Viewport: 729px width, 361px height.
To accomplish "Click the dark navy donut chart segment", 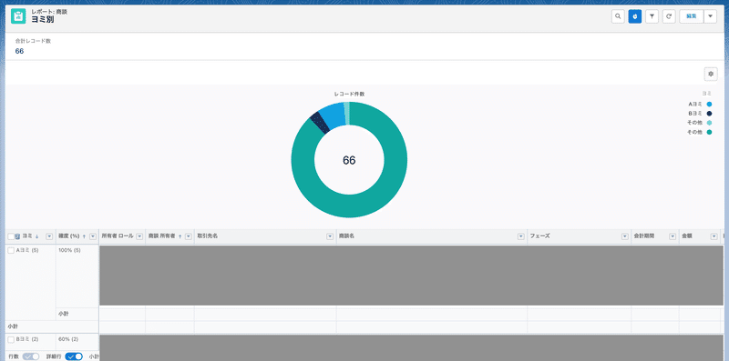I will tap(320, 123).
